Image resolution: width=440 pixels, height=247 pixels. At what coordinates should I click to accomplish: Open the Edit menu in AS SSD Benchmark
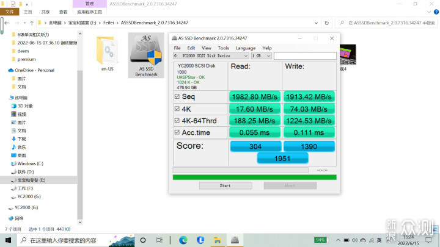[191, 48]
